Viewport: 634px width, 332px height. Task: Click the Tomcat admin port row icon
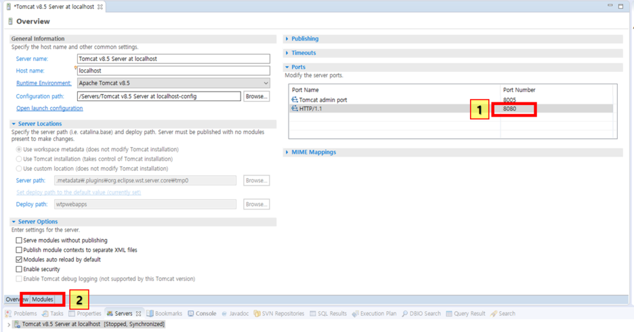[295, 100]
